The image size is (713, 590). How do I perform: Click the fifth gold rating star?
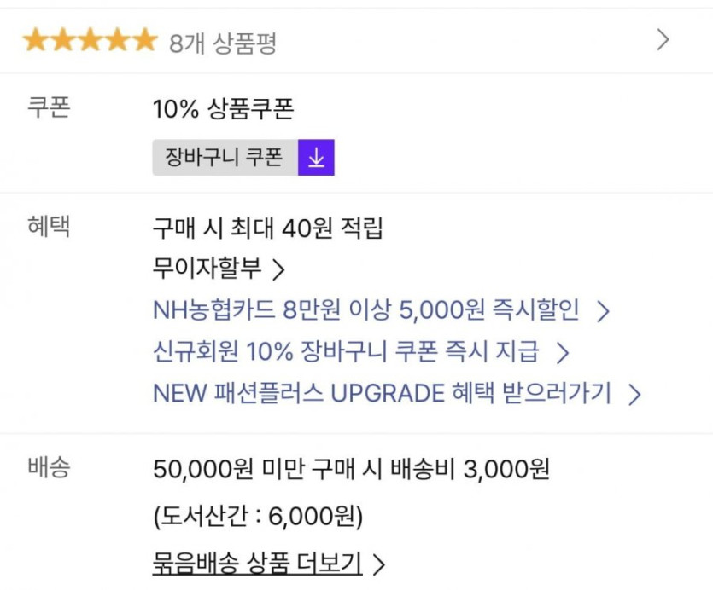(145, 40)
